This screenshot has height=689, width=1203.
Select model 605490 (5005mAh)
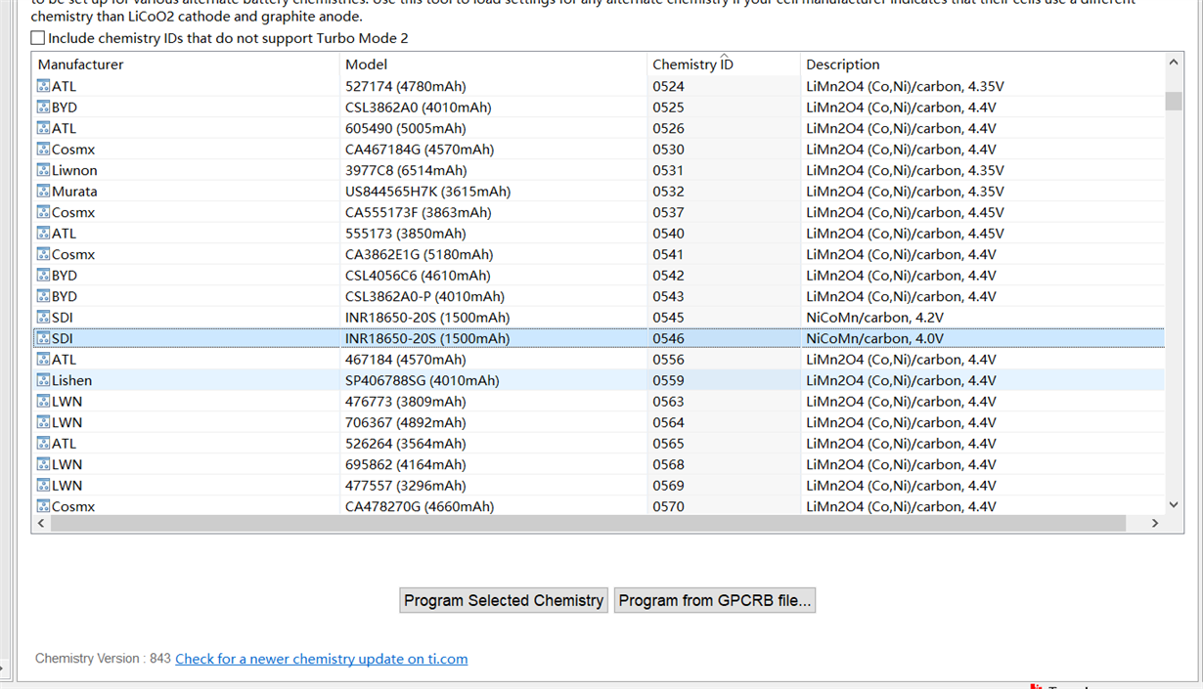point(406,128)
